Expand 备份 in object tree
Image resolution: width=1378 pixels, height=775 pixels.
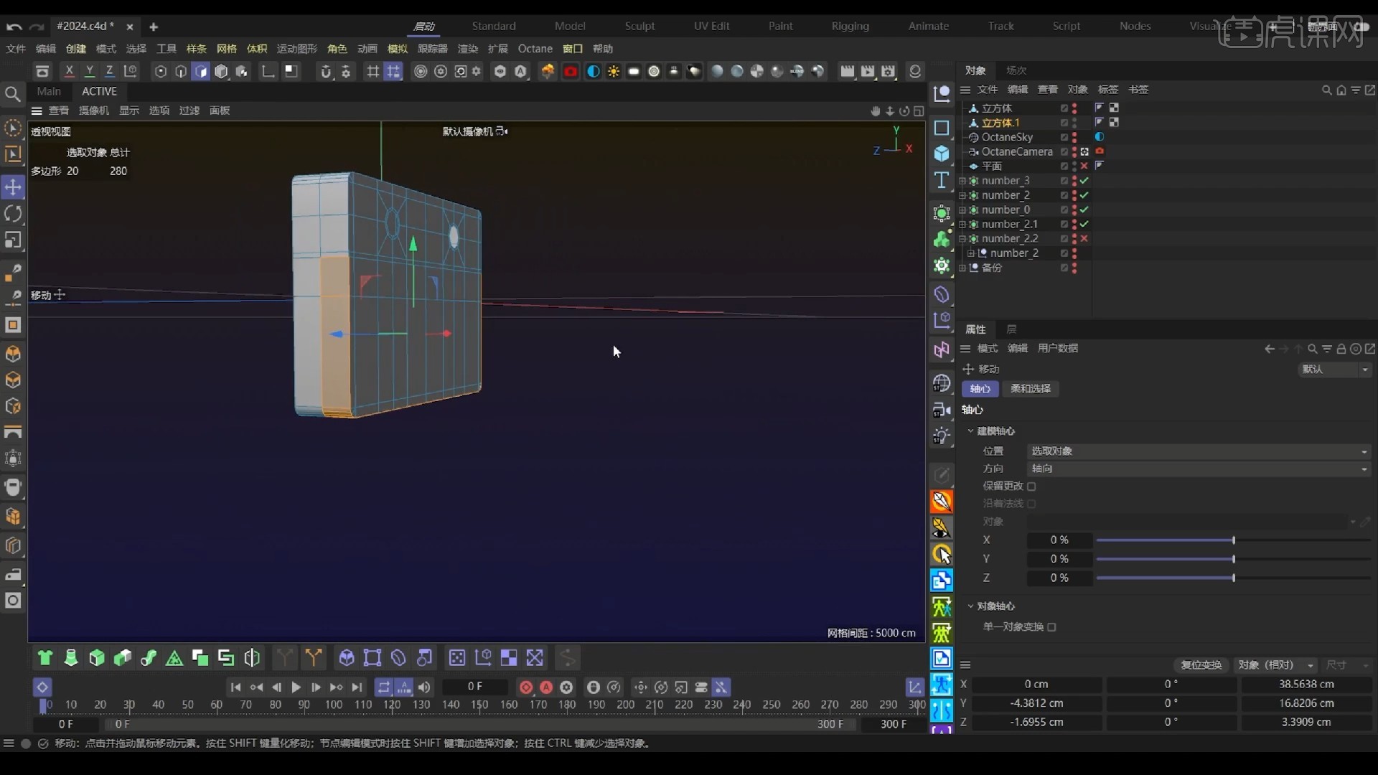click(962, 268)
